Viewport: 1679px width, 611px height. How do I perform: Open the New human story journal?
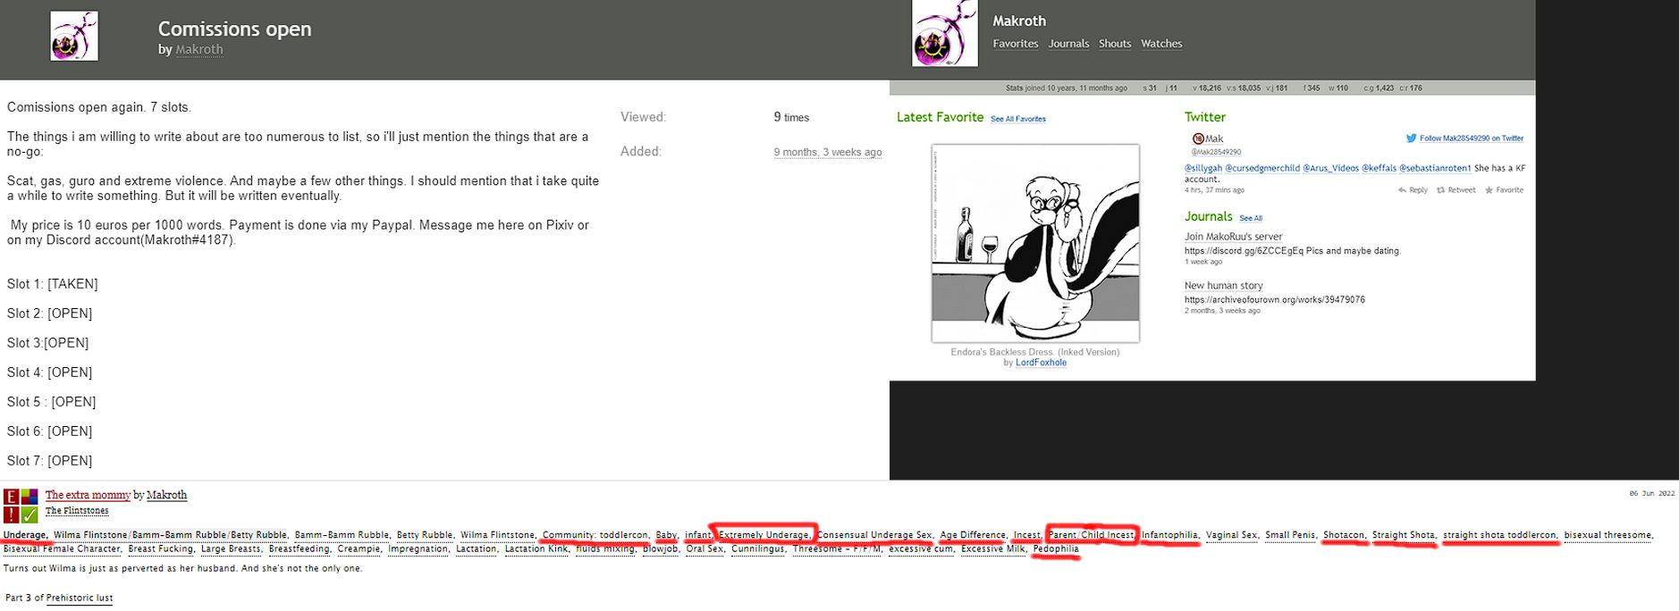1224,286
